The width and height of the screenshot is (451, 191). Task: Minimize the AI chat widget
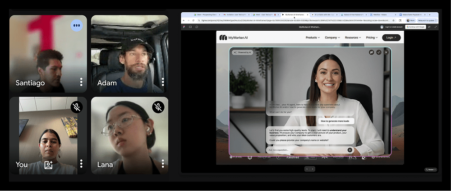point(379,52)
